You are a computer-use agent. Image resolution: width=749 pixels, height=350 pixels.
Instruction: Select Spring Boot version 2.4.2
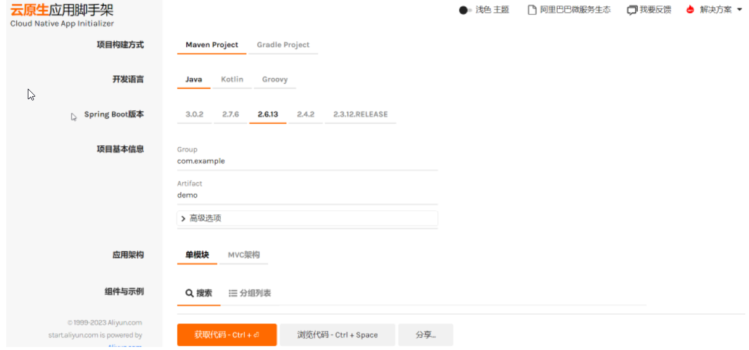[x=305, y=115]
